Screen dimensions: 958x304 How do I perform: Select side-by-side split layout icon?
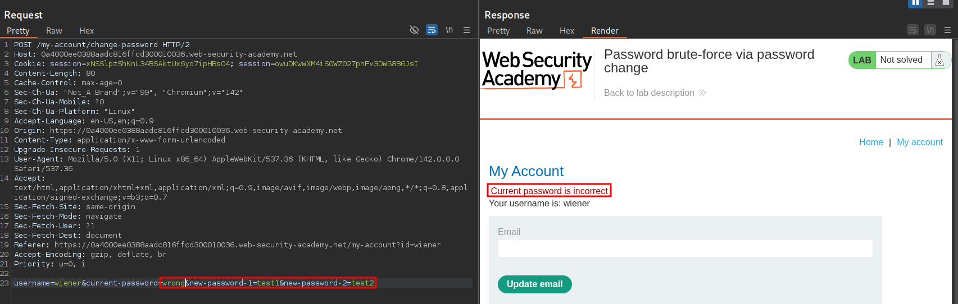(x=915, y=3)
